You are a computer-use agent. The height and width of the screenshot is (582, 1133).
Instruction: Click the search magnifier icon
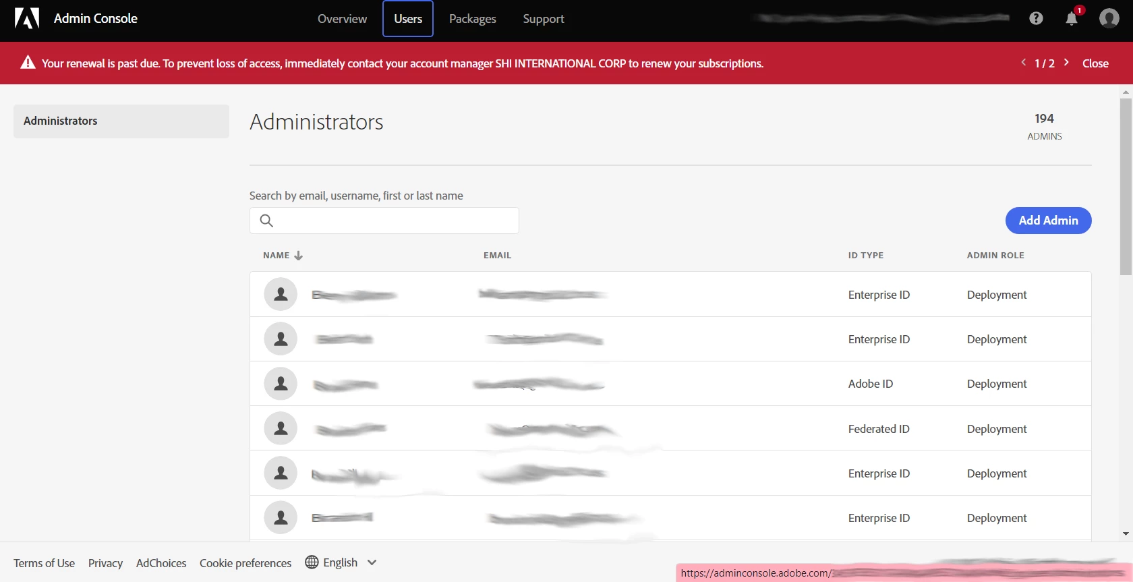pyautogui.click(x=266, y=221)
